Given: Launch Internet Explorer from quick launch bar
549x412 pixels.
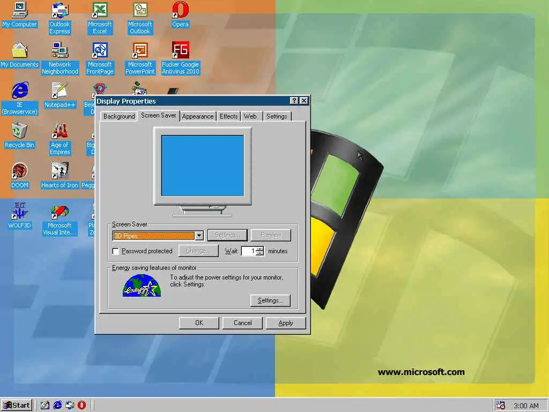Looking at the screenshot, I should 57,405.
